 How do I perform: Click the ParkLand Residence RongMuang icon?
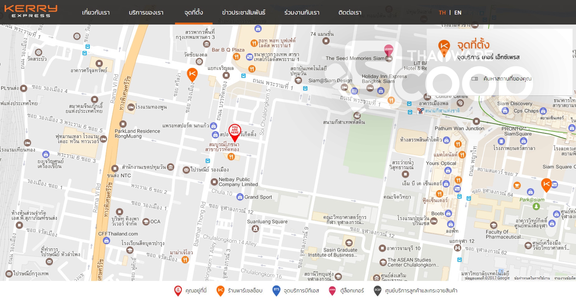point(123,124)
